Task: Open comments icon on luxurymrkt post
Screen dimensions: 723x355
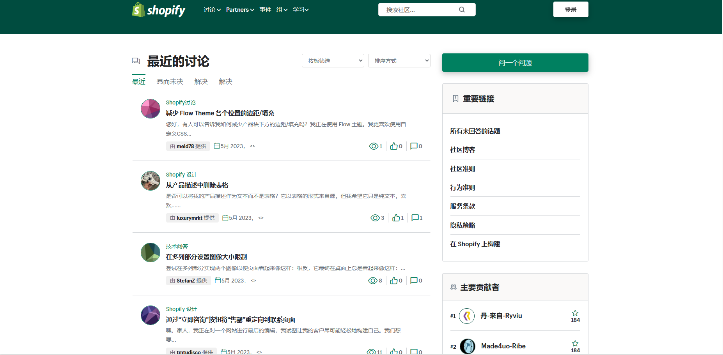Action: pos(415,218)
